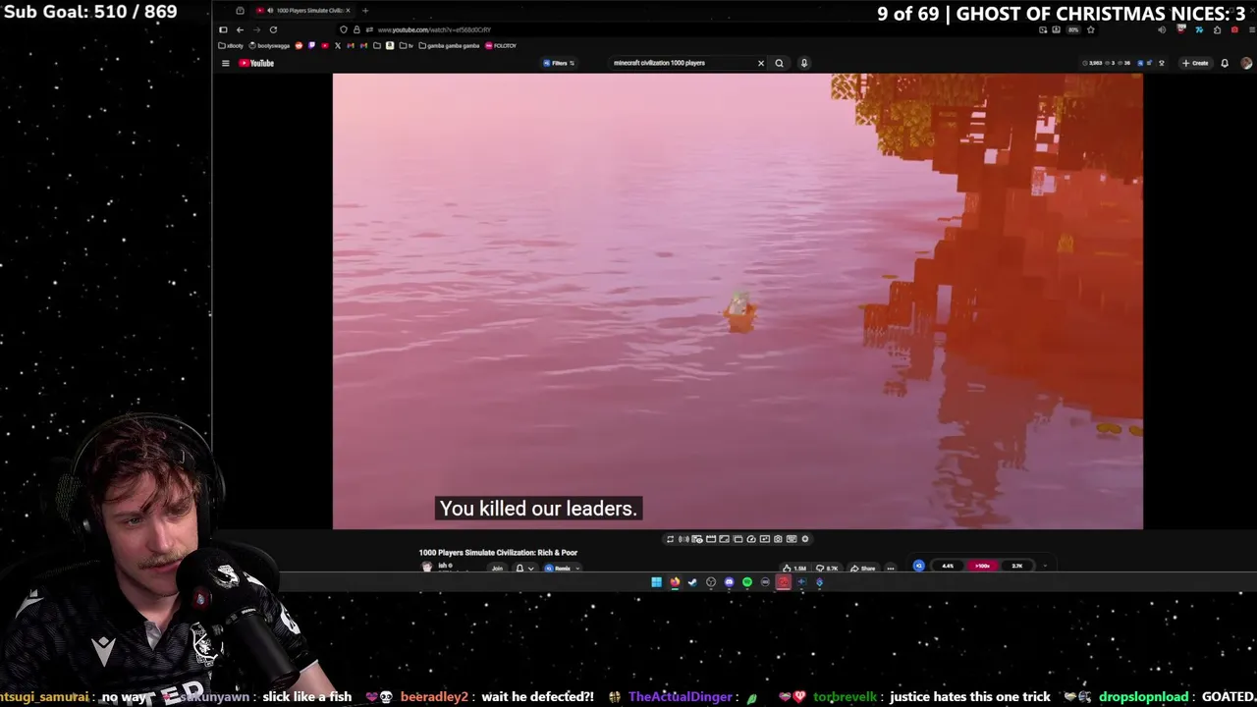Click the loop icon in video toolbar
Viewport: 1257px width, 707px height.
coord(670,539)
